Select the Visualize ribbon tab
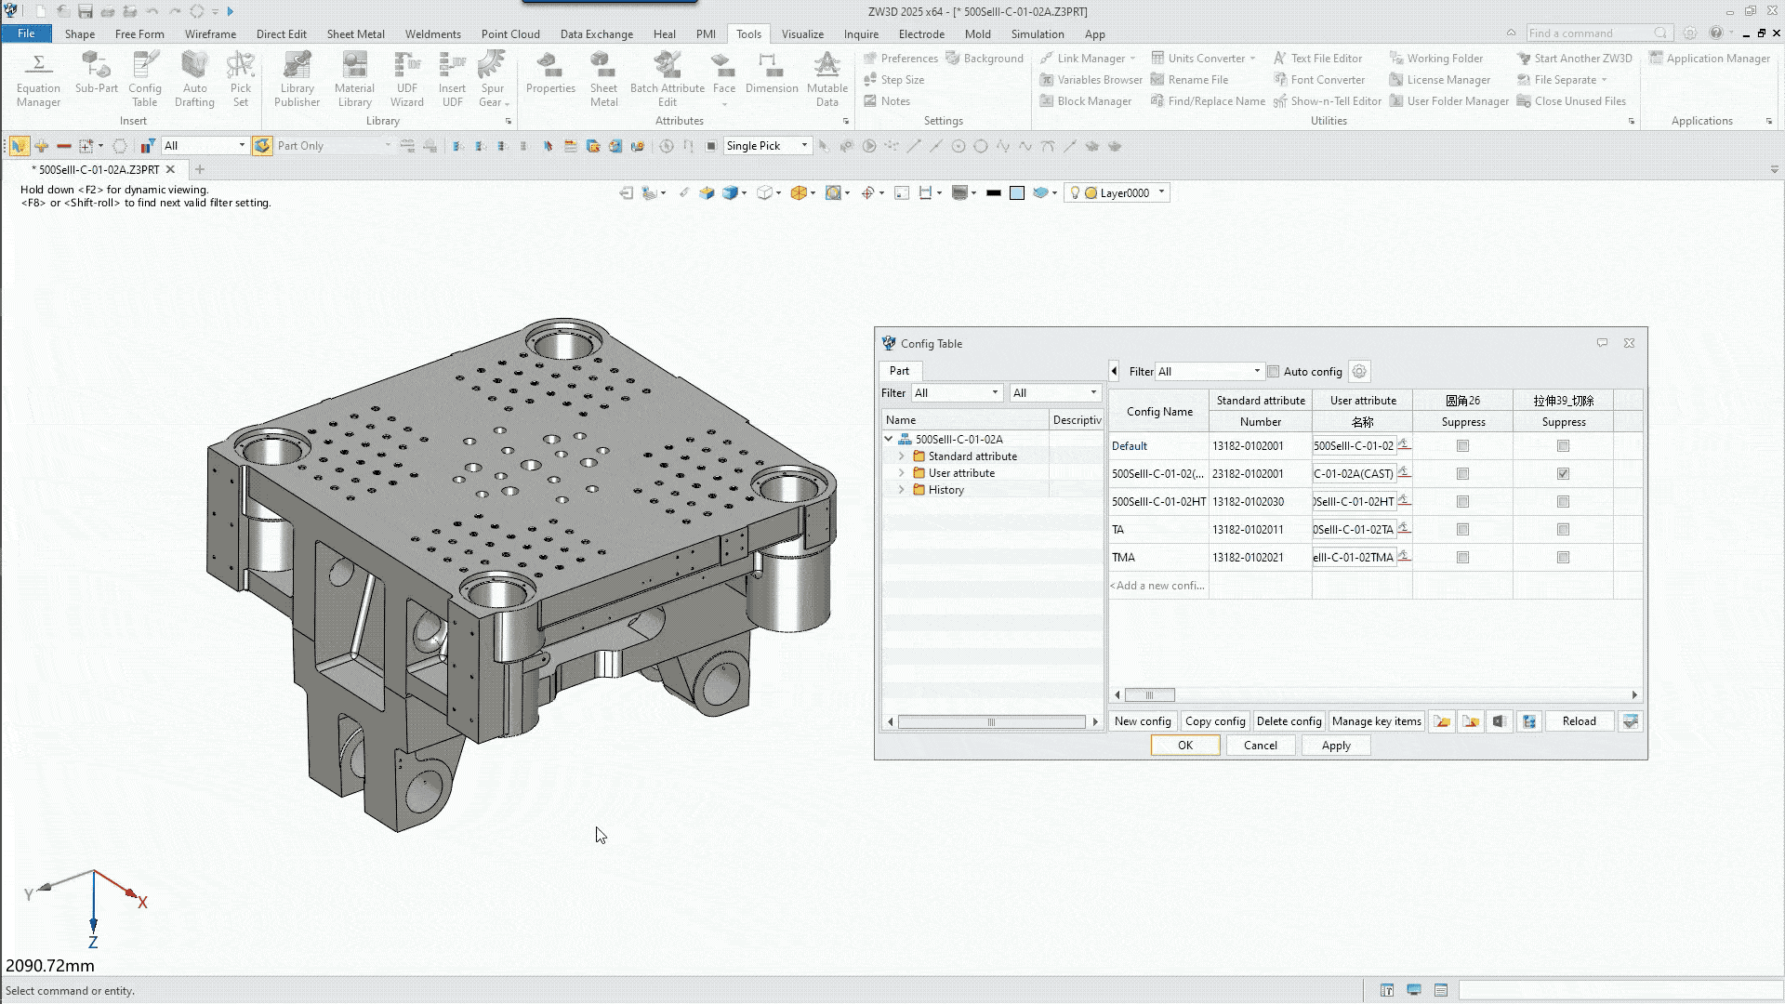1785x1004 pixels. (801, 33)
